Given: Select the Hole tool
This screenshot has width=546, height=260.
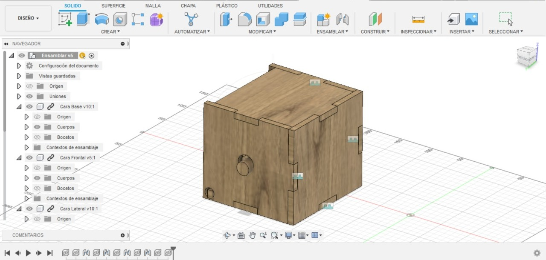Looking at the screenshot, I should point(120,19).
